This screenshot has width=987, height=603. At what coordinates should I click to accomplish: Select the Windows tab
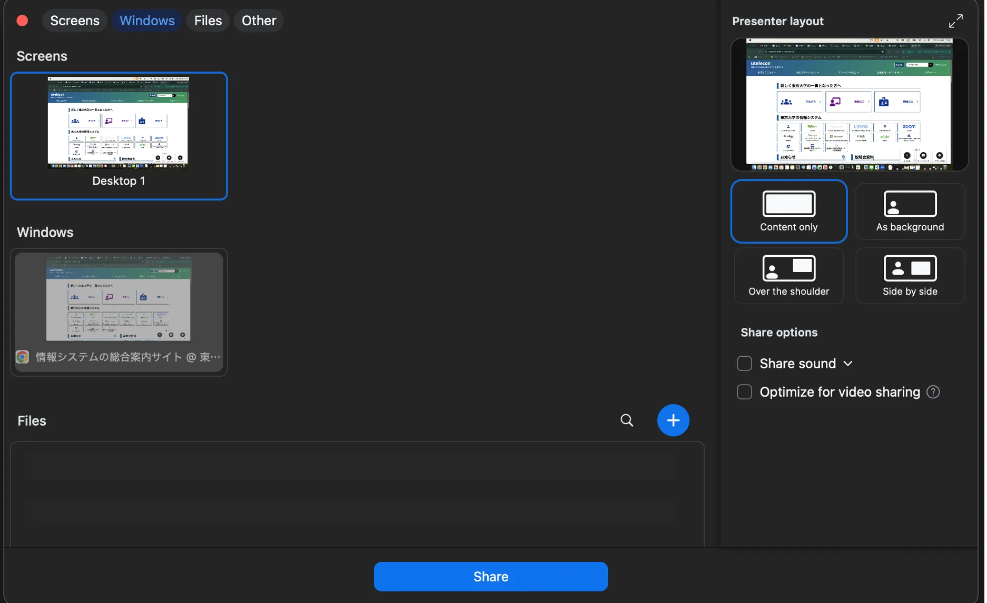tap(147, 21)
